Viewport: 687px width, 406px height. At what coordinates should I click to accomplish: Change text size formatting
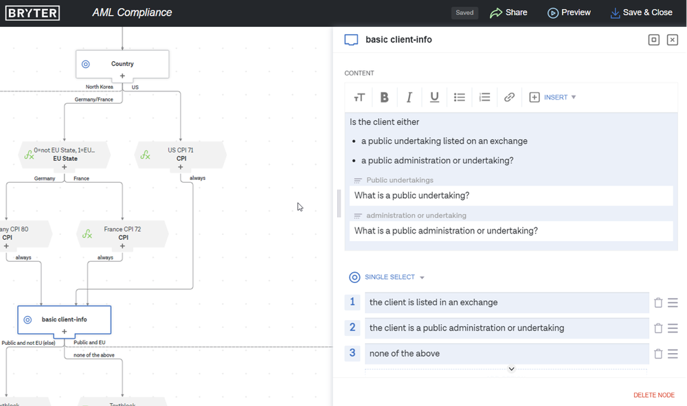click(x=359, y=98)
